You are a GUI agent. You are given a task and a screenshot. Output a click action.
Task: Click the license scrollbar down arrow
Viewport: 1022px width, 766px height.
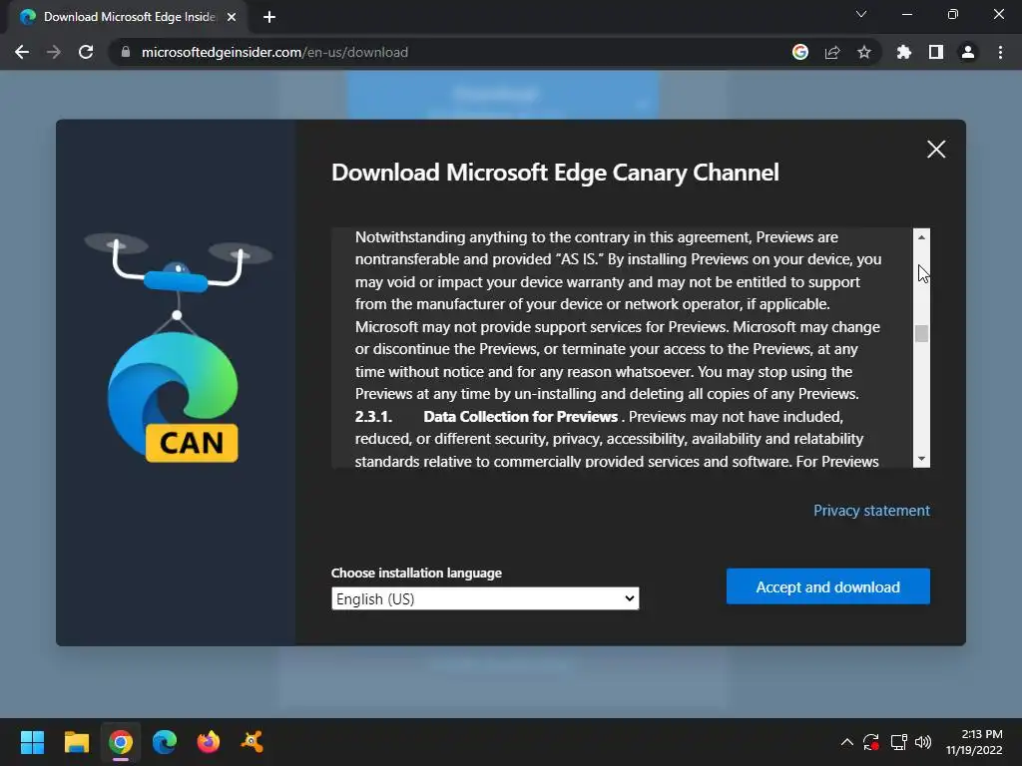(x=921, y=459)
